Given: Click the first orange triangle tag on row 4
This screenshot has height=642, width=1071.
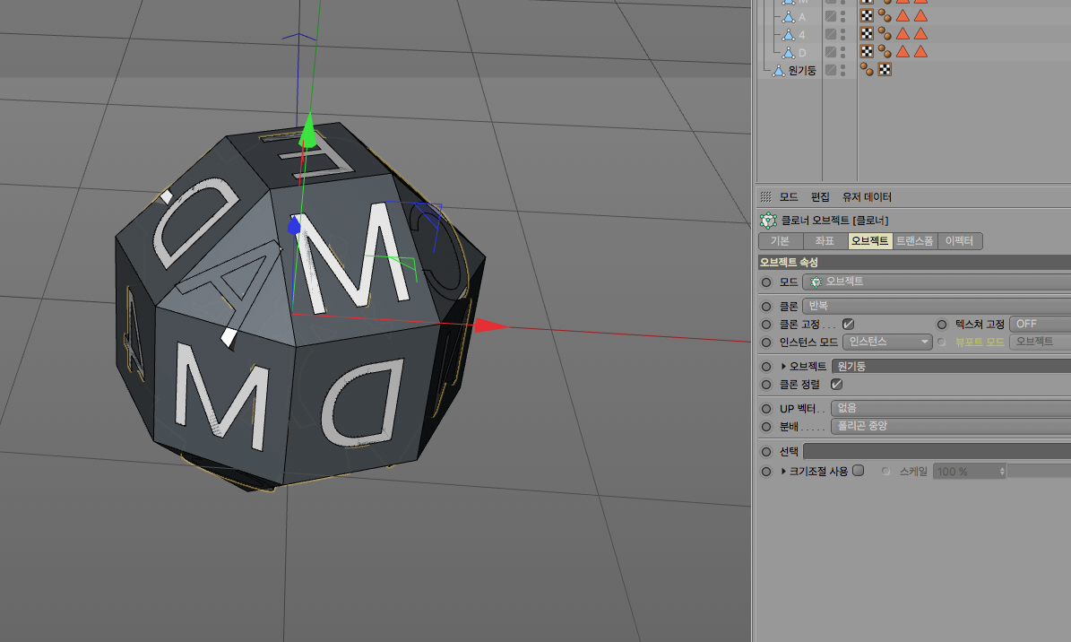Looking at the screenshot, I should point(903,34).
